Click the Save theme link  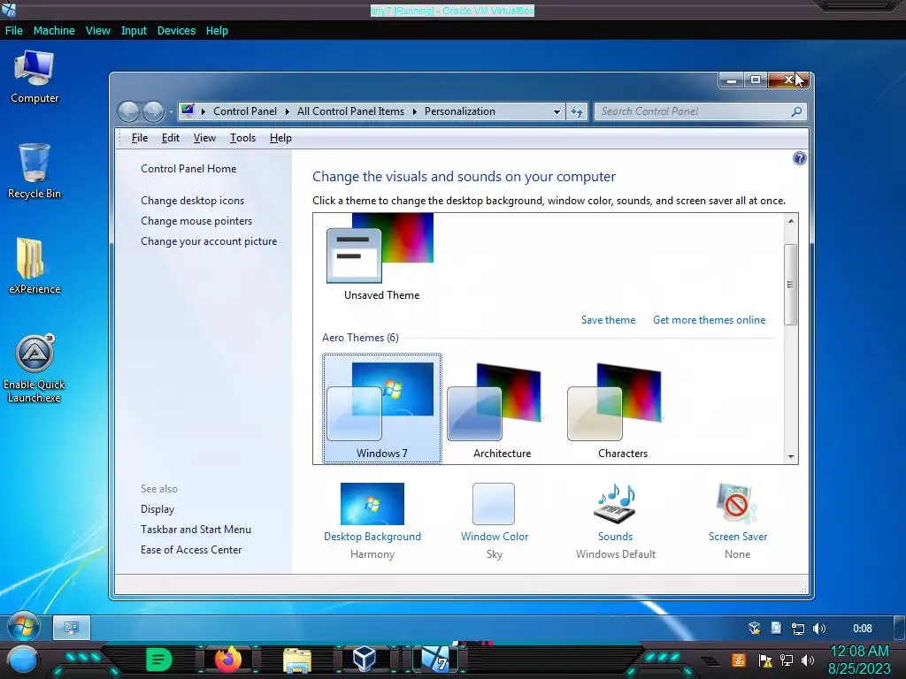(608, 320)
